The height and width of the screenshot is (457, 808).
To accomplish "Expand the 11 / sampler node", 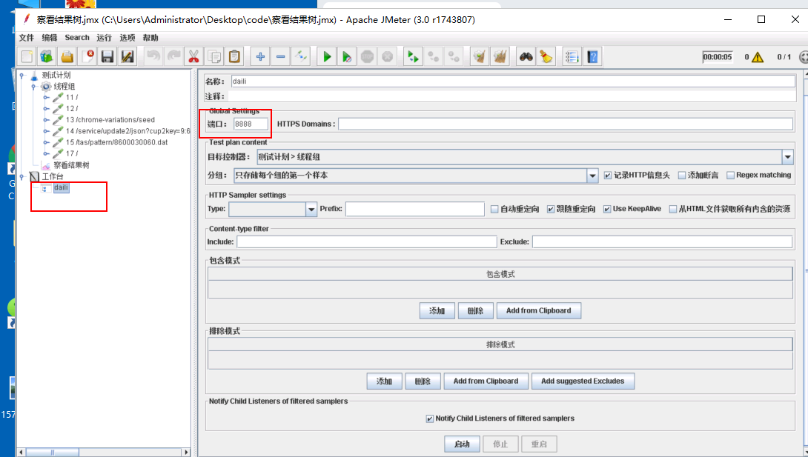I will pyautogui.click(x=47, y=97).
